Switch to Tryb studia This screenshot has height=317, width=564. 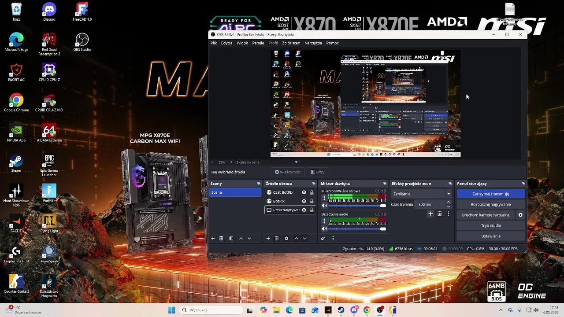click(491, 225)
